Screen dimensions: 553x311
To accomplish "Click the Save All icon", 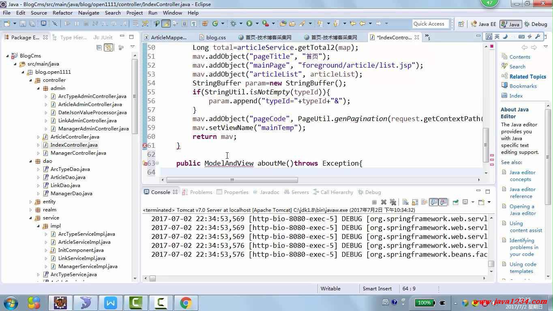I will coord(32,23).
